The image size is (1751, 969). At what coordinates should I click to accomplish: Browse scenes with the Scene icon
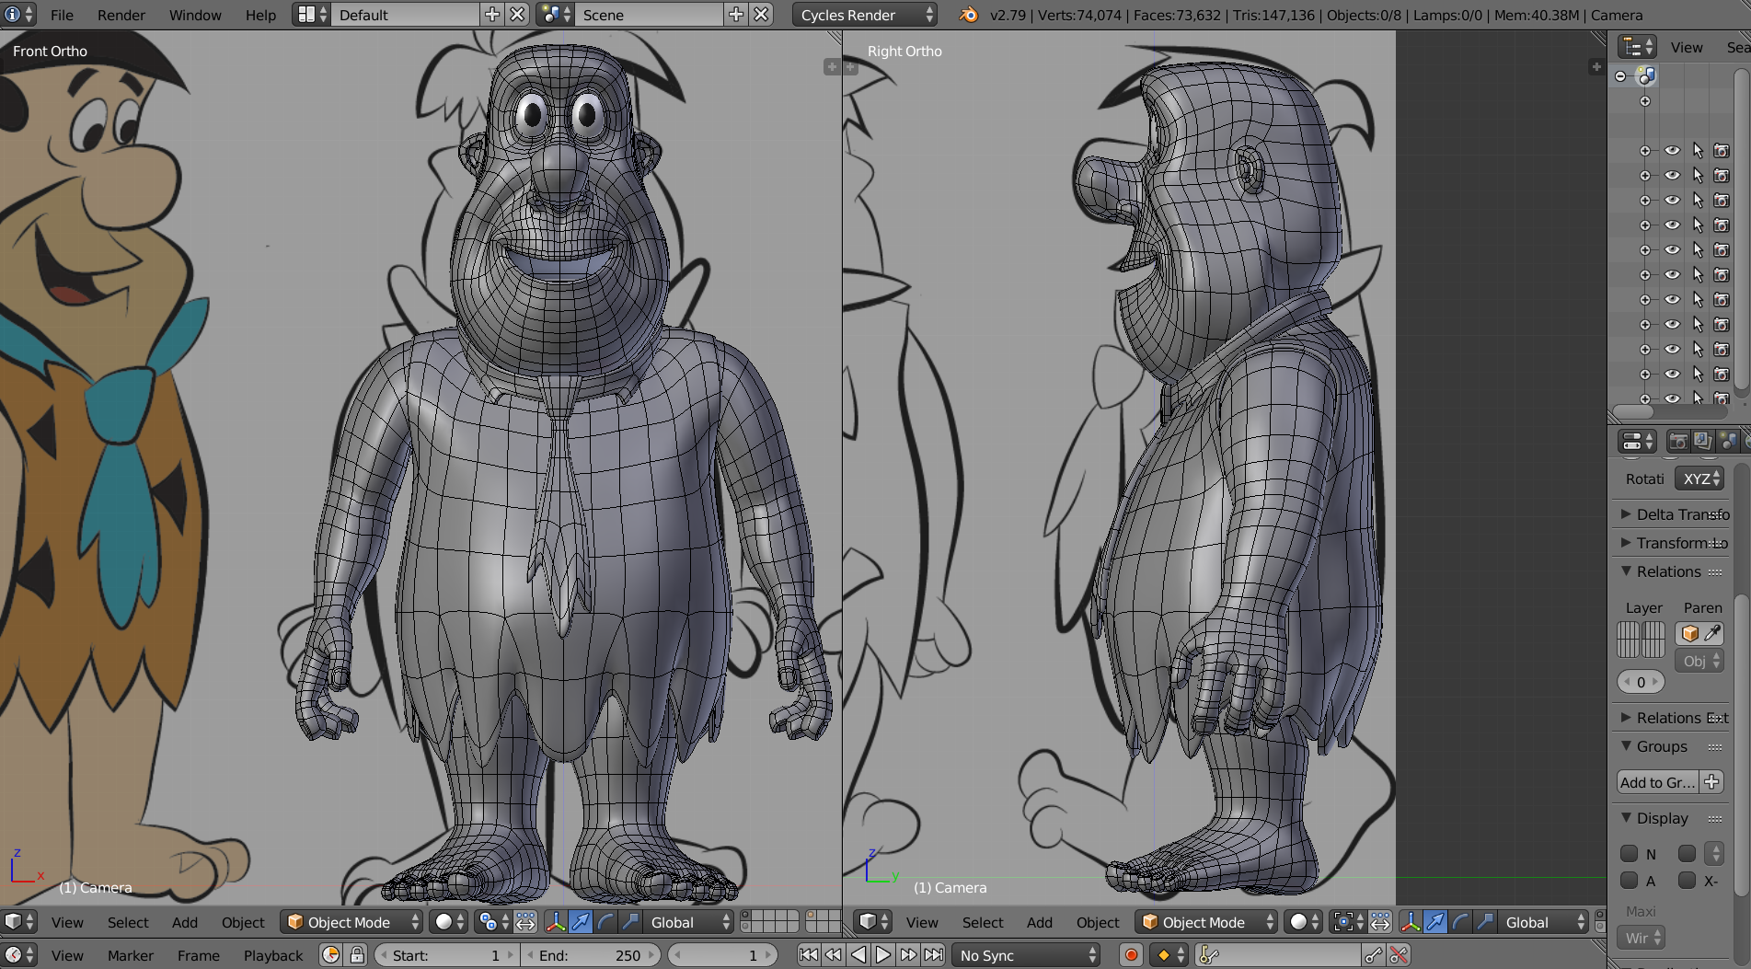pyautogui.click(x=557, y=15)
